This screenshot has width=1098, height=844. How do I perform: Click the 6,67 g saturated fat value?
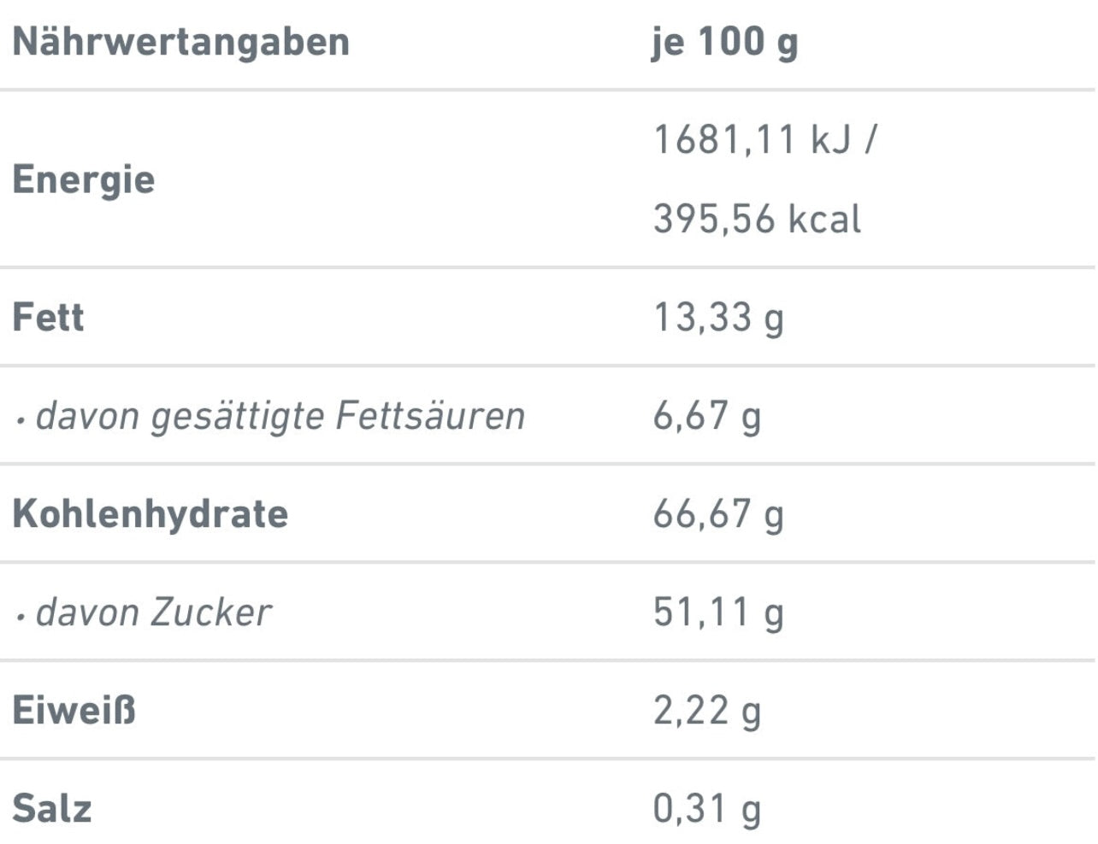coord(707,416)
